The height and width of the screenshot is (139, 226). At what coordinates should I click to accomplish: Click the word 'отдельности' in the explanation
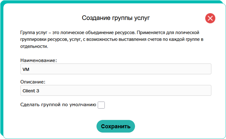tap(34, 47)
